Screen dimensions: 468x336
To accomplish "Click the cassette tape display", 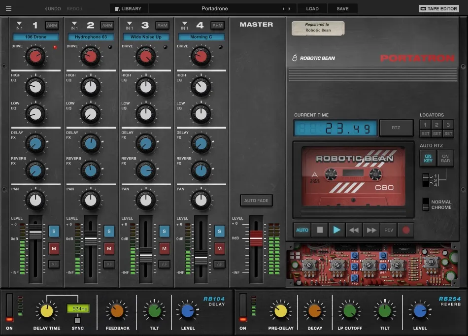I will 353,176.
